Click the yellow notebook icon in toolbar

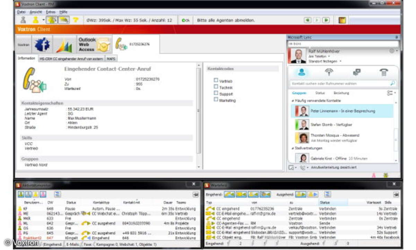coord(343,20)
